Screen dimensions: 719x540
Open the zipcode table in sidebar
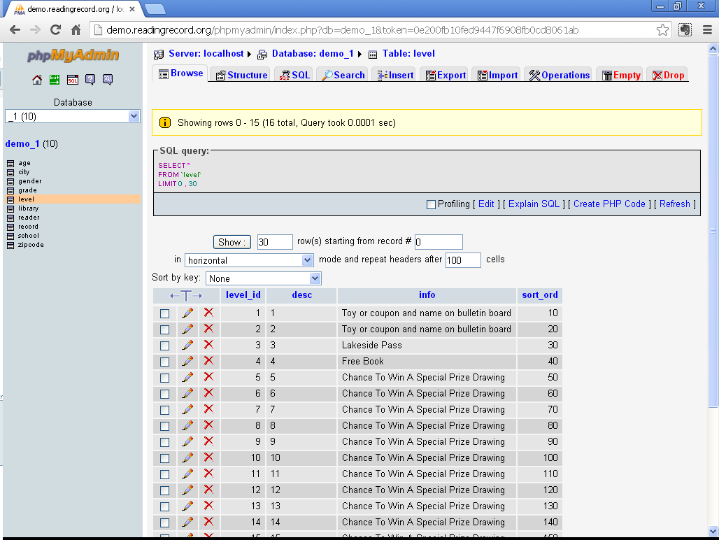click(31, 245)
